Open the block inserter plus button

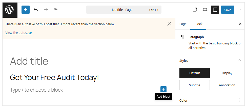click(26, 10)
